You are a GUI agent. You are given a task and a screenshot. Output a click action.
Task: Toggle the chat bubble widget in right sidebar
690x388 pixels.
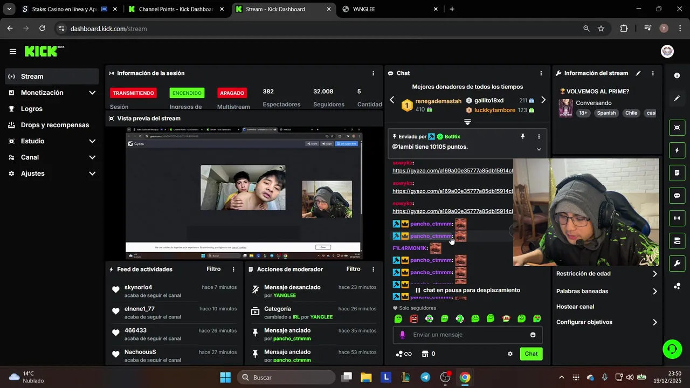(x=677, y=196)
